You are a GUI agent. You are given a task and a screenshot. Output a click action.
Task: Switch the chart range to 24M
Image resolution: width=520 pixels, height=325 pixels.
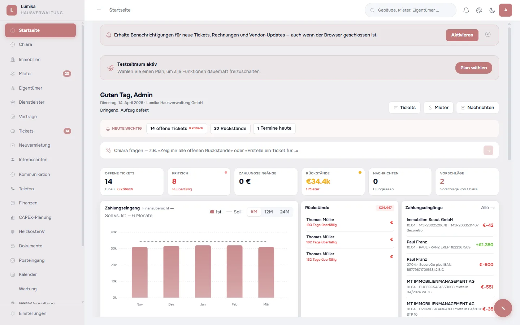[x=285, y=212]
